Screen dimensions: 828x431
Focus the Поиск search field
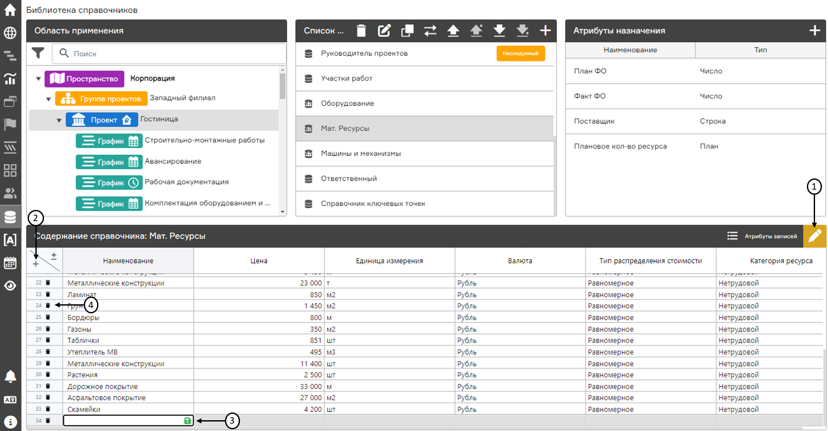(169, 53)
